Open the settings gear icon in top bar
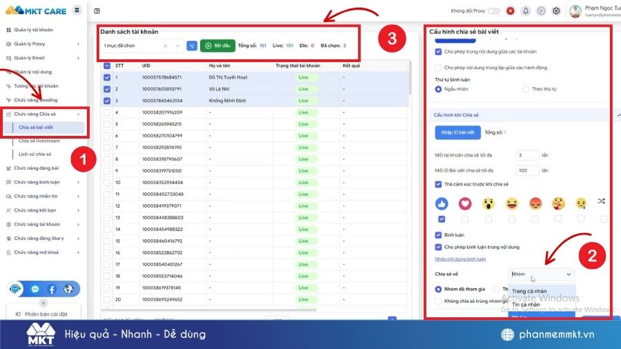 [556, 11]
